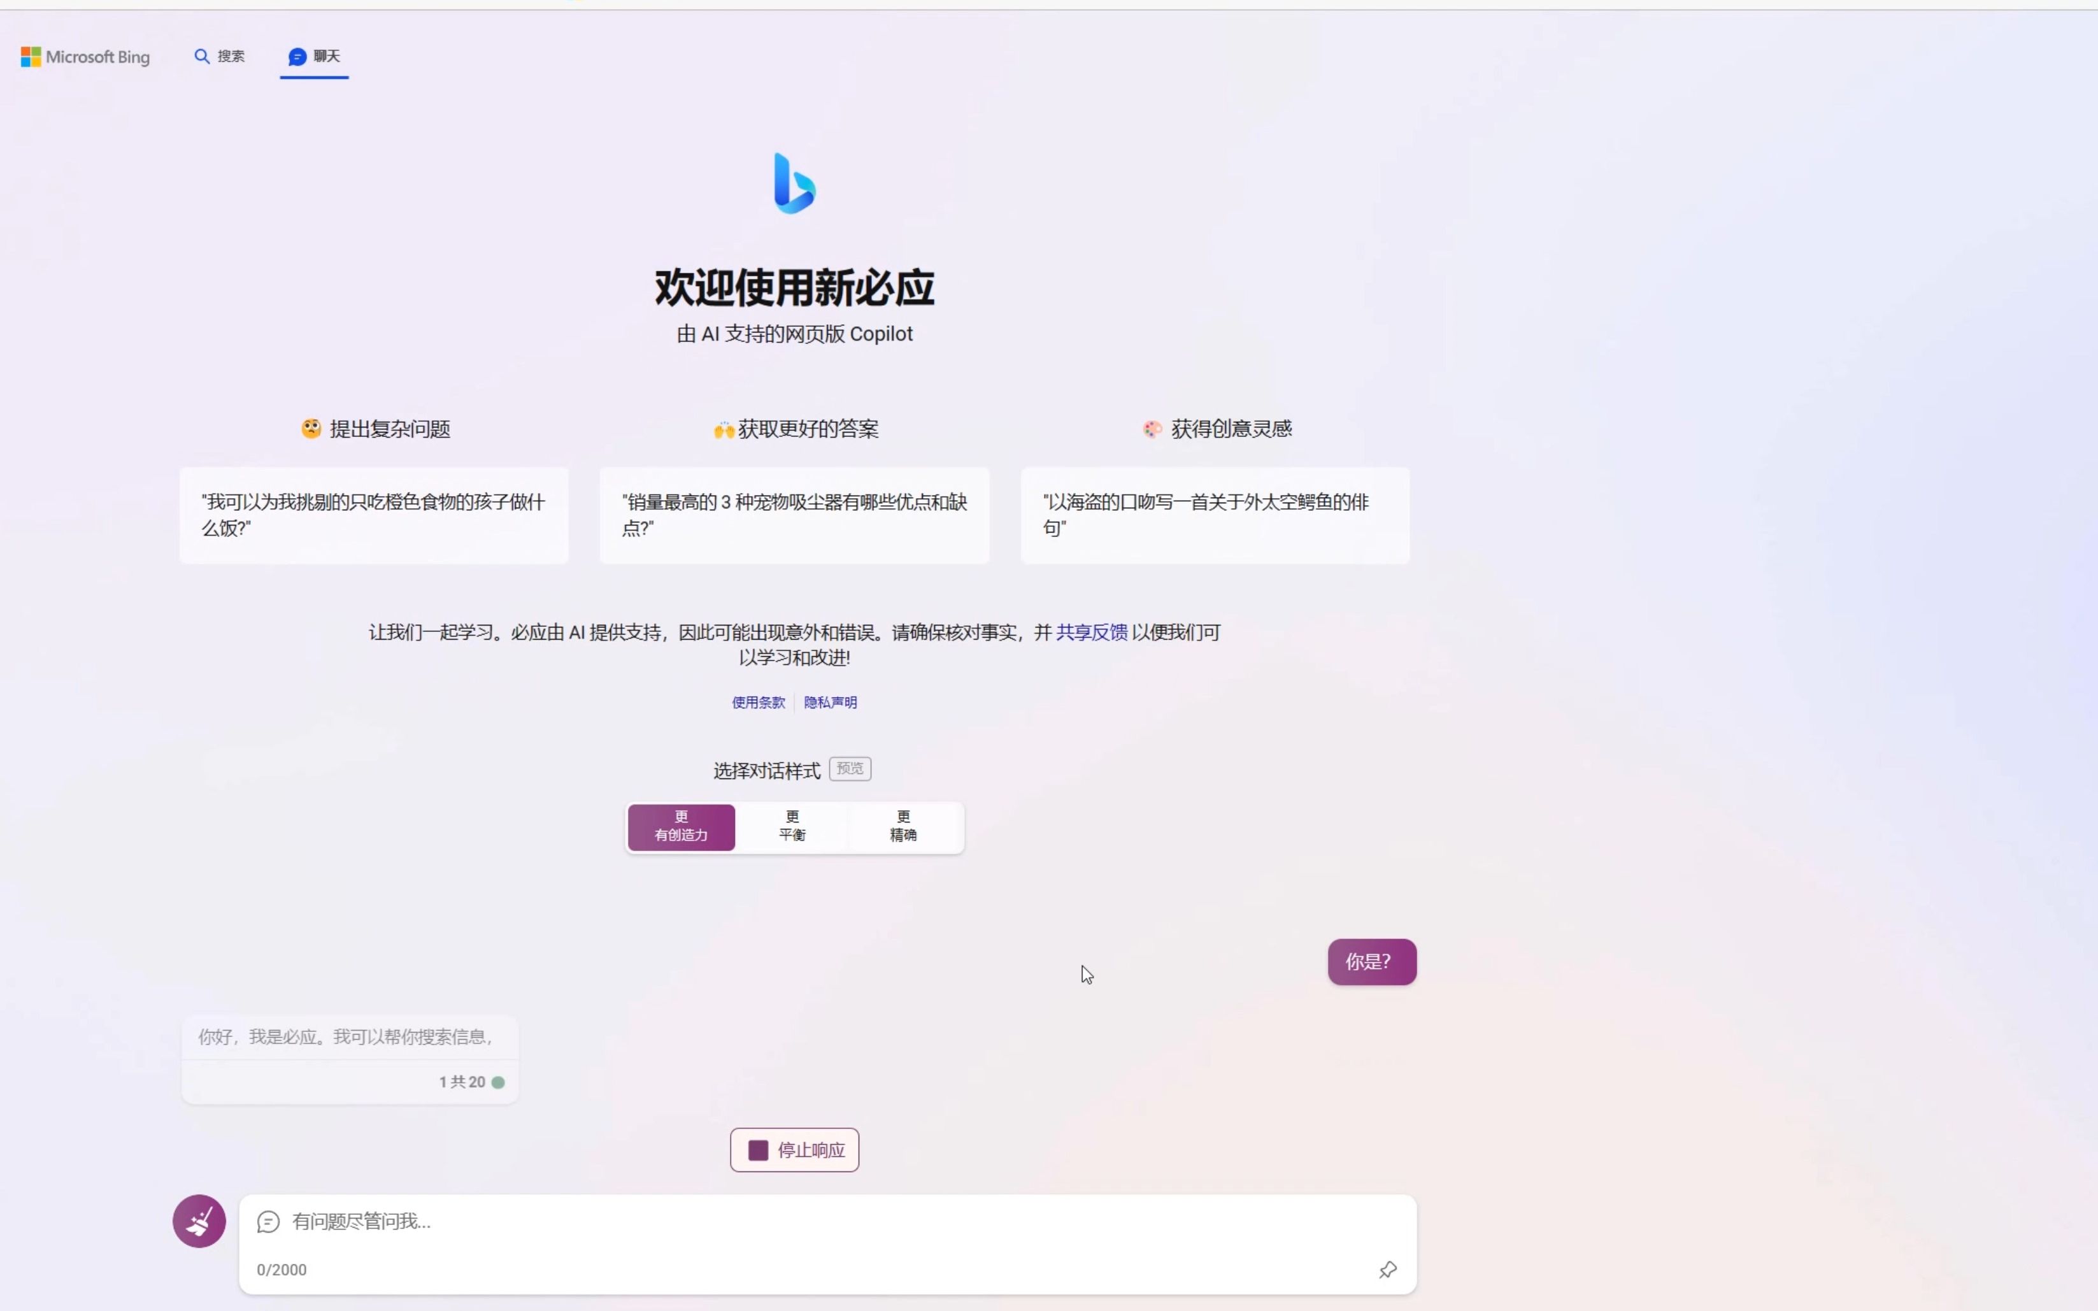Click the pin icon in input box
Viewport: 2098px width, 1311px height.
coord(1387,1270)
